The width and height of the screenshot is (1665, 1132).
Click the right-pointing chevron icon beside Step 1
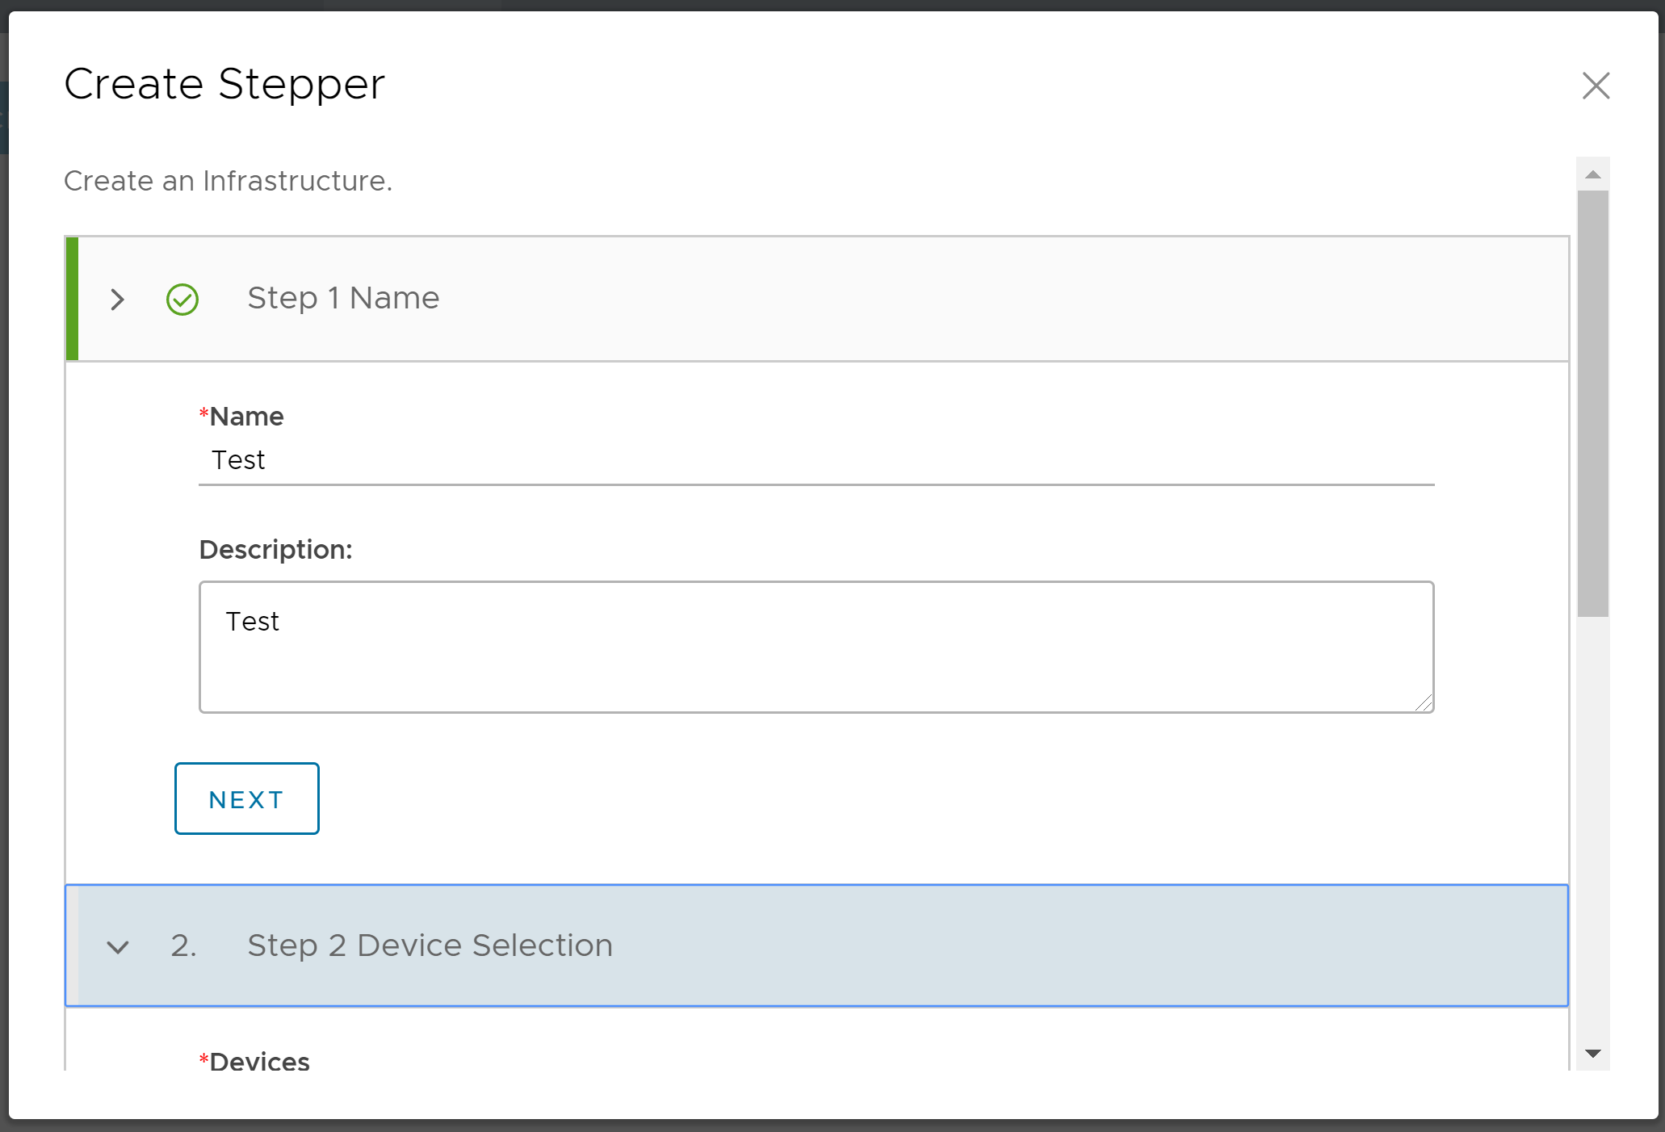(x=118, y=300)
